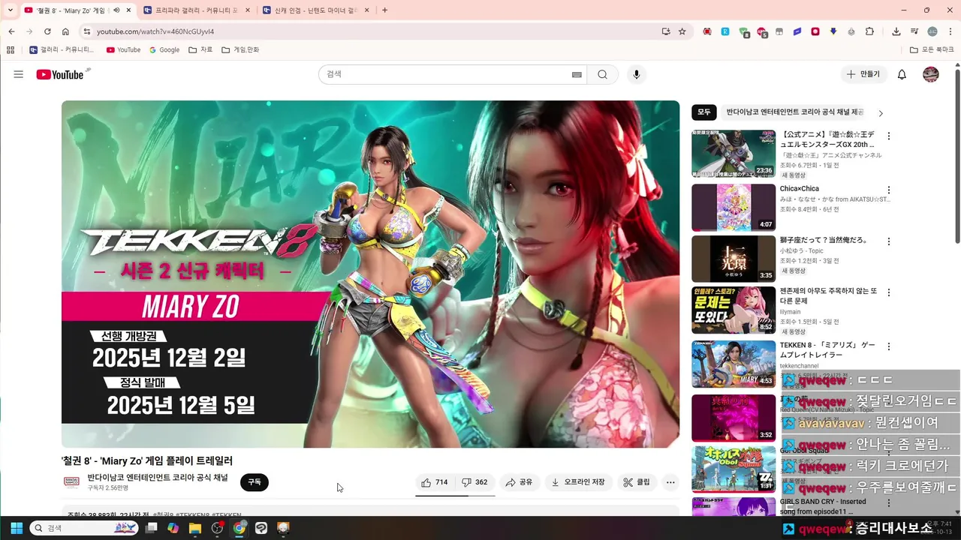Save video offline with 오프라인 저장
This screenshot has height=540, width=961.
pos(577,482)
